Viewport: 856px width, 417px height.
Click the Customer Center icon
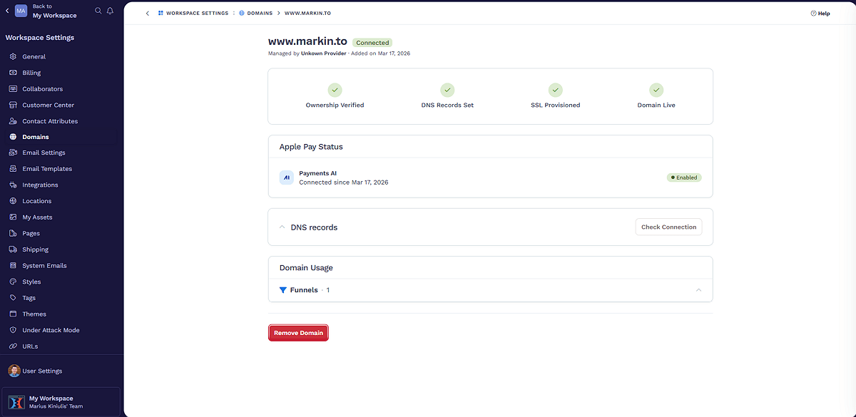tap(14, 105)
